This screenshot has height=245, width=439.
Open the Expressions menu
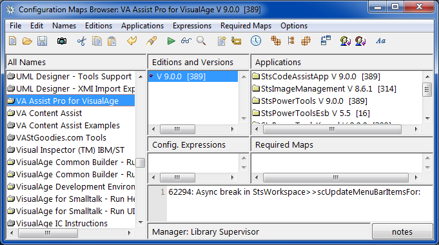[x=192, y=26]
